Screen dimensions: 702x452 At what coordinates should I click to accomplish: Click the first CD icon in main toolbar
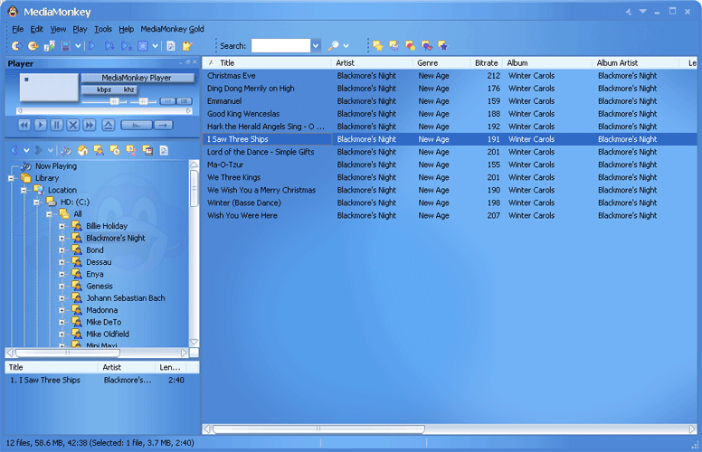[x=16, y=45]
